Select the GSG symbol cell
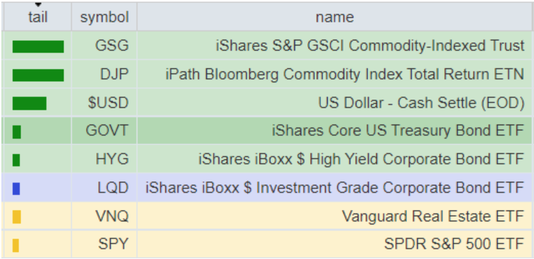Image resolution: width=534 pixels, height=259 pixels. coord(104,45)
